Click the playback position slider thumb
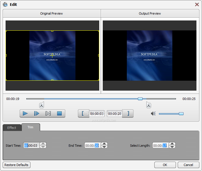Viewport: 202px width, 171px height. click(140, 99)
